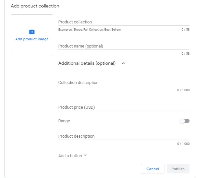Select the Collection description text field
This screenshot has height=178, width=197.
click(124, 83)
